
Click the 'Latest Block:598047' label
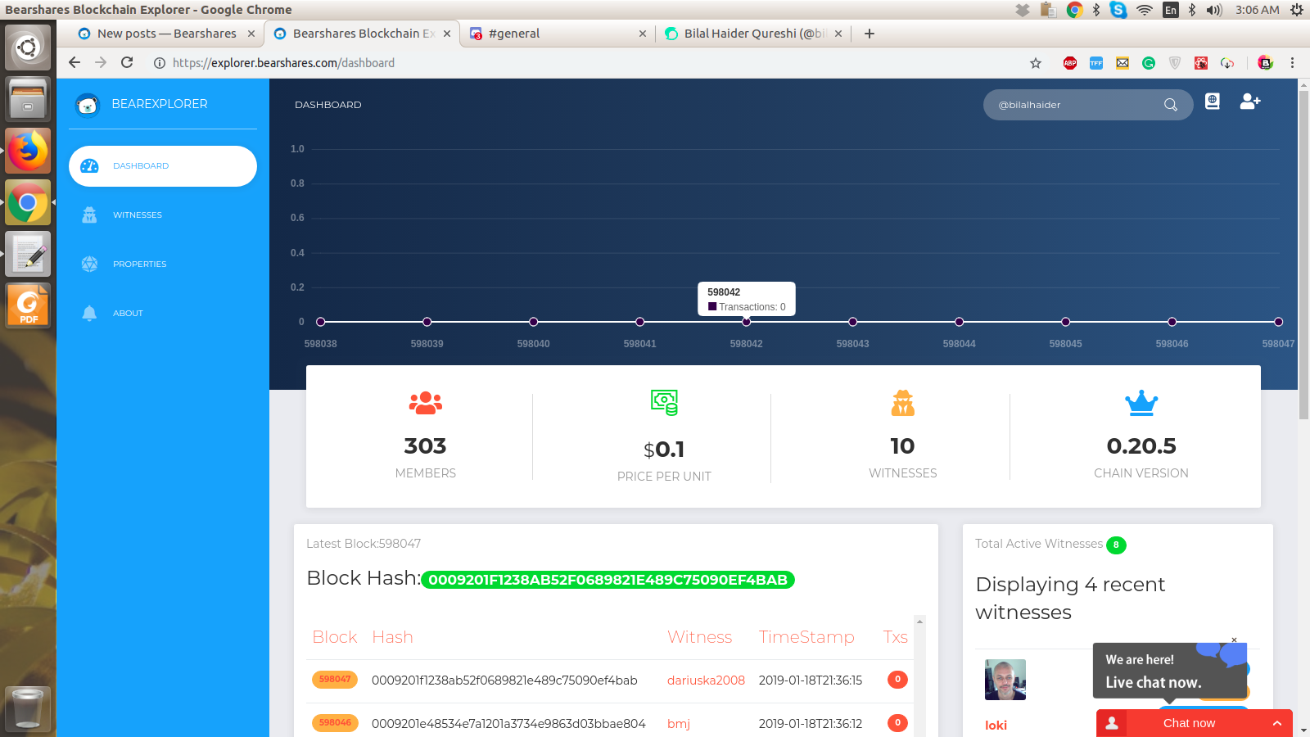pos(364,544)
